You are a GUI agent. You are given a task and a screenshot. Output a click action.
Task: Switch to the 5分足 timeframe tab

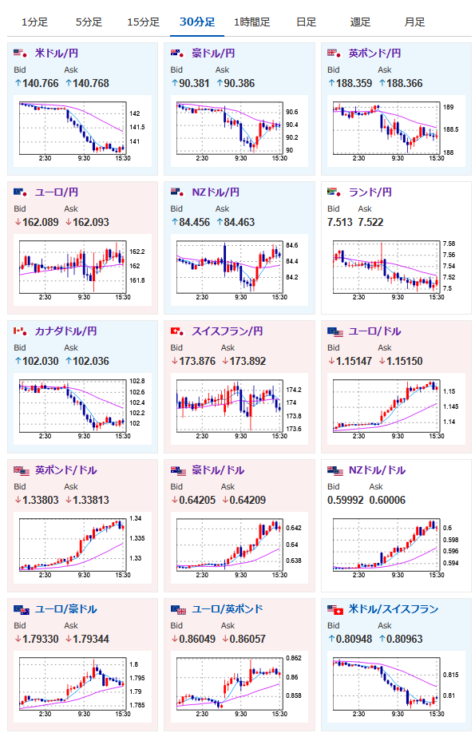[89, 22]
